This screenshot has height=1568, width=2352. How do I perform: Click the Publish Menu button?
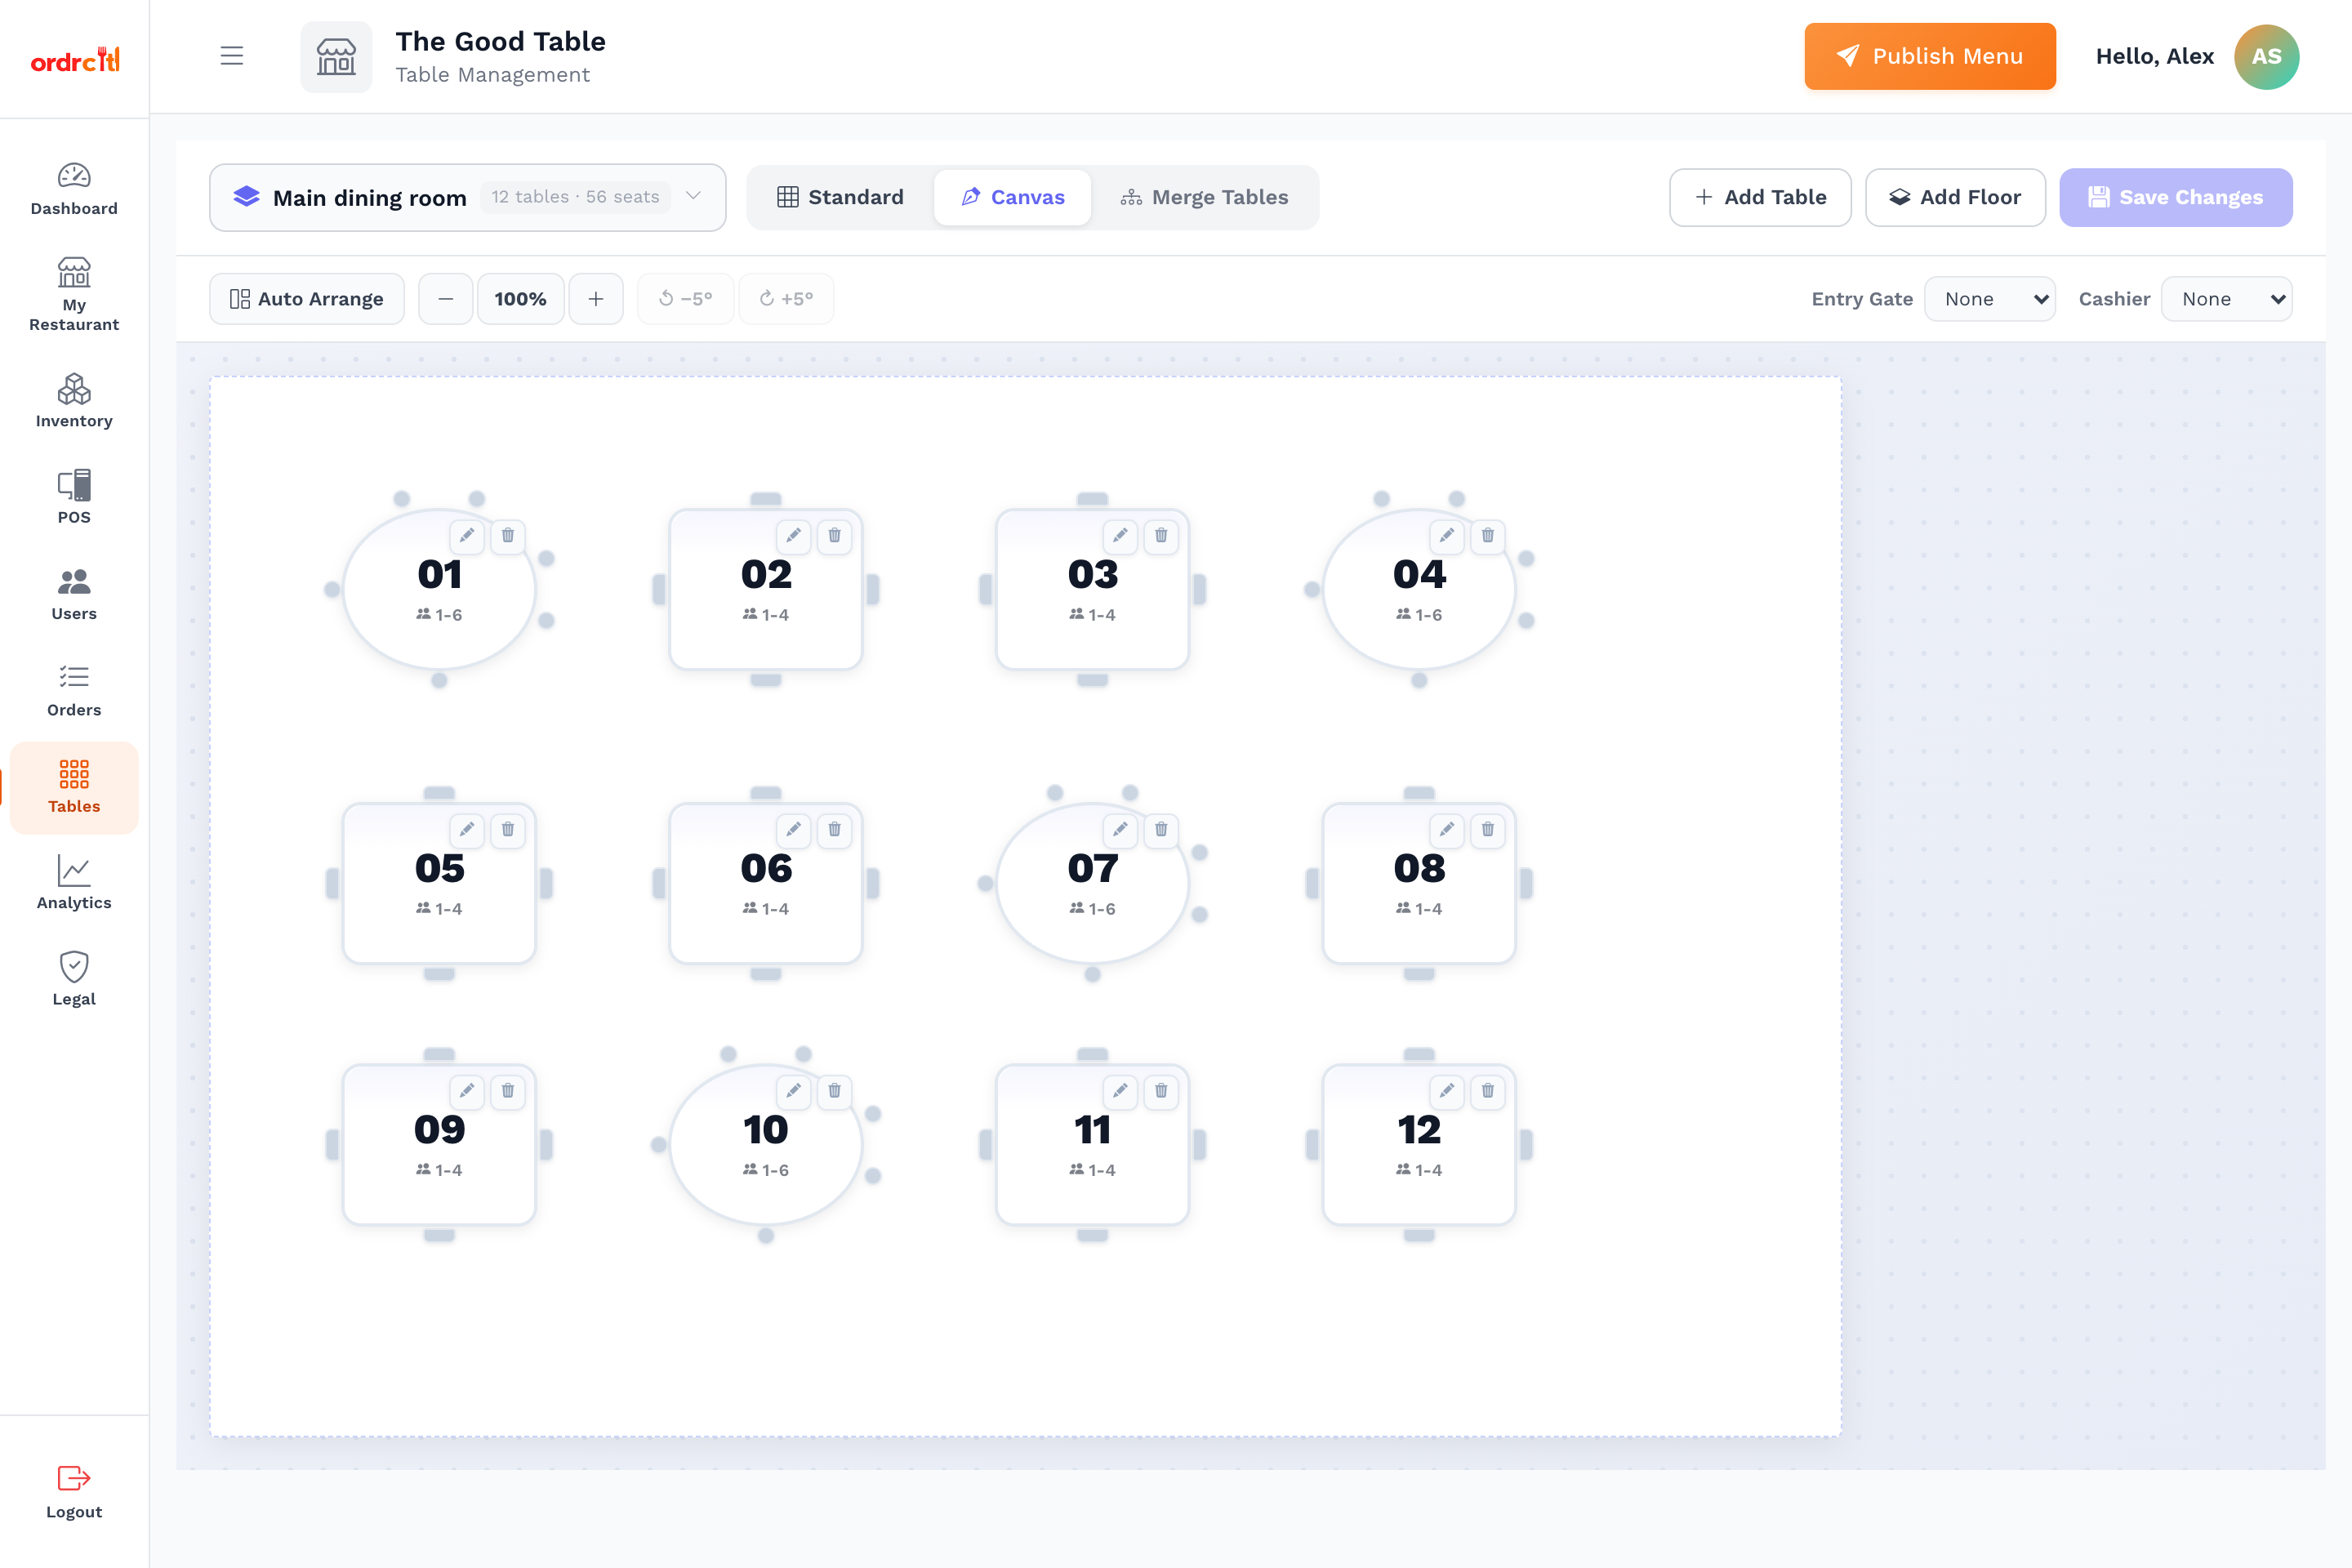click(1930, 56)
